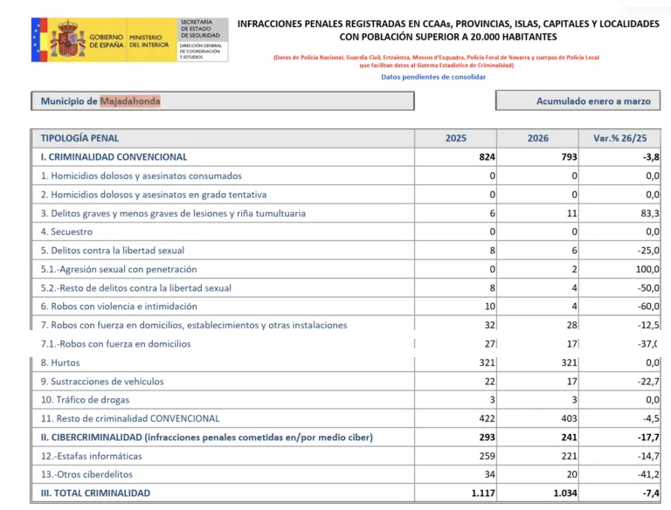Select '10. Tráfico de drogas'
Screen dimensions: 671x510
pos(85,400)
